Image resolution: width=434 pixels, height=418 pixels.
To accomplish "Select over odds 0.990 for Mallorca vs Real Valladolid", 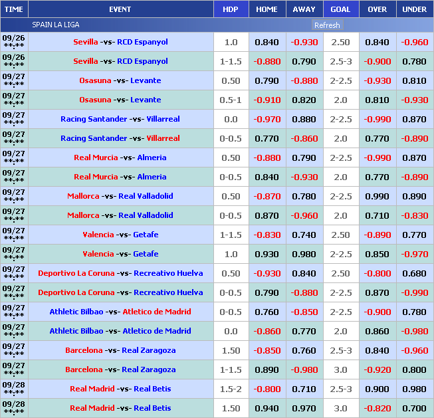I will tap(378, 196).
